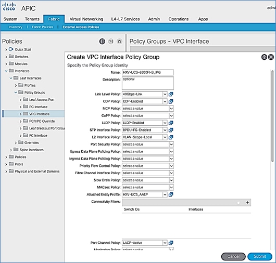Open the Fibre Channel Interface Policy dropdown
276x263 pixels.
coord(171,173)
